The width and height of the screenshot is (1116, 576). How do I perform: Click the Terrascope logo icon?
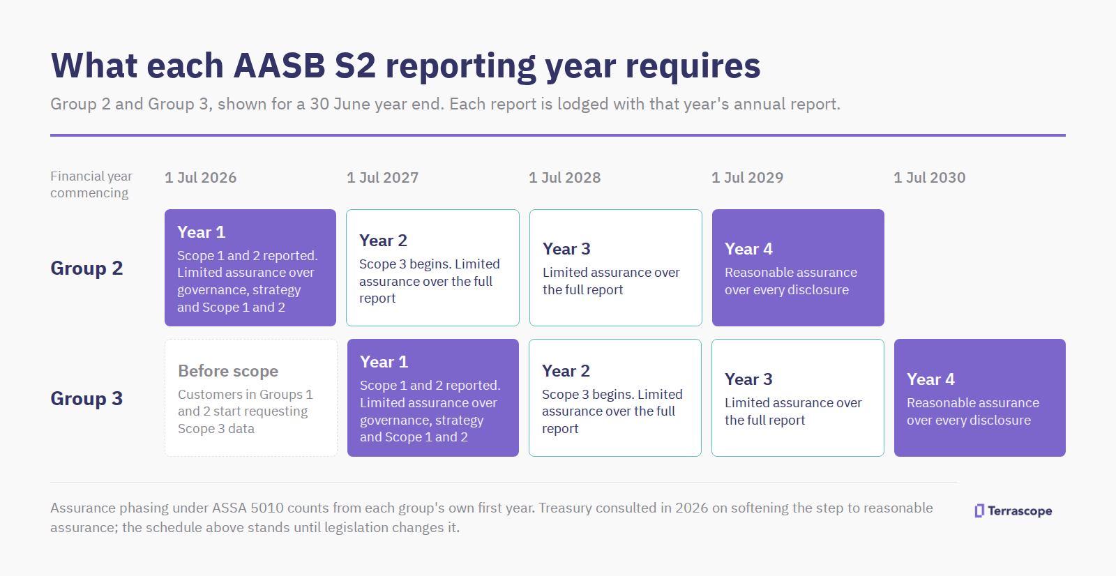tap(979, 511)
